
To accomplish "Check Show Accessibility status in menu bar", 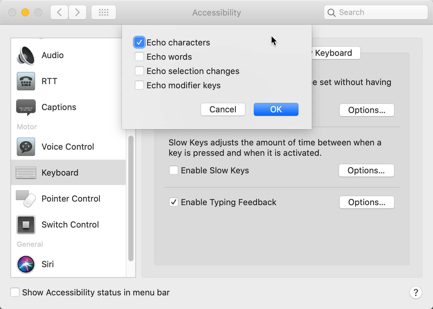I will coord(15,292).
